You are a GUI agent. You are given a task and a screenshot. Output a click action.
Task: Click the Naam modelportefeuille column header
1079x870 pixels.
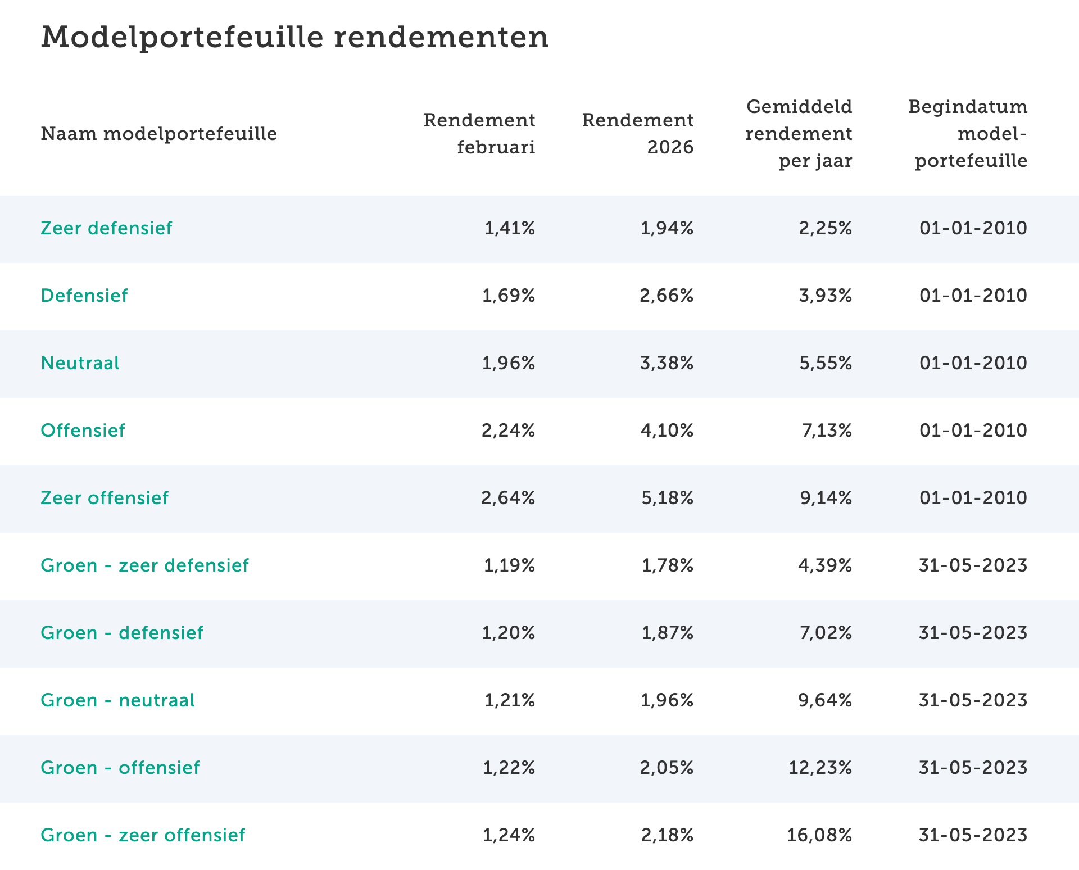(x=159, y=134)
